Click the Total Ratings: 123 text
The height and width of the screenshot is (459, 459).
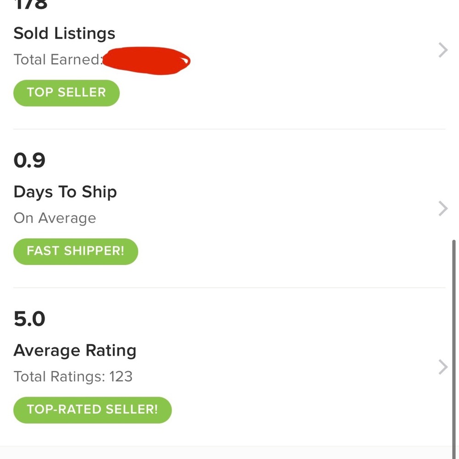(73, 377)
